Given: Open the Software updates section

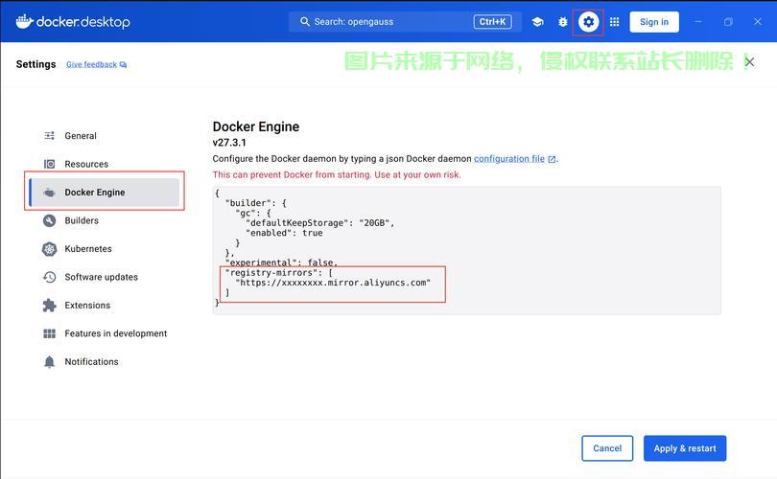Looking at the screenshot, I should pyautogui.click(x=105, y=277).
